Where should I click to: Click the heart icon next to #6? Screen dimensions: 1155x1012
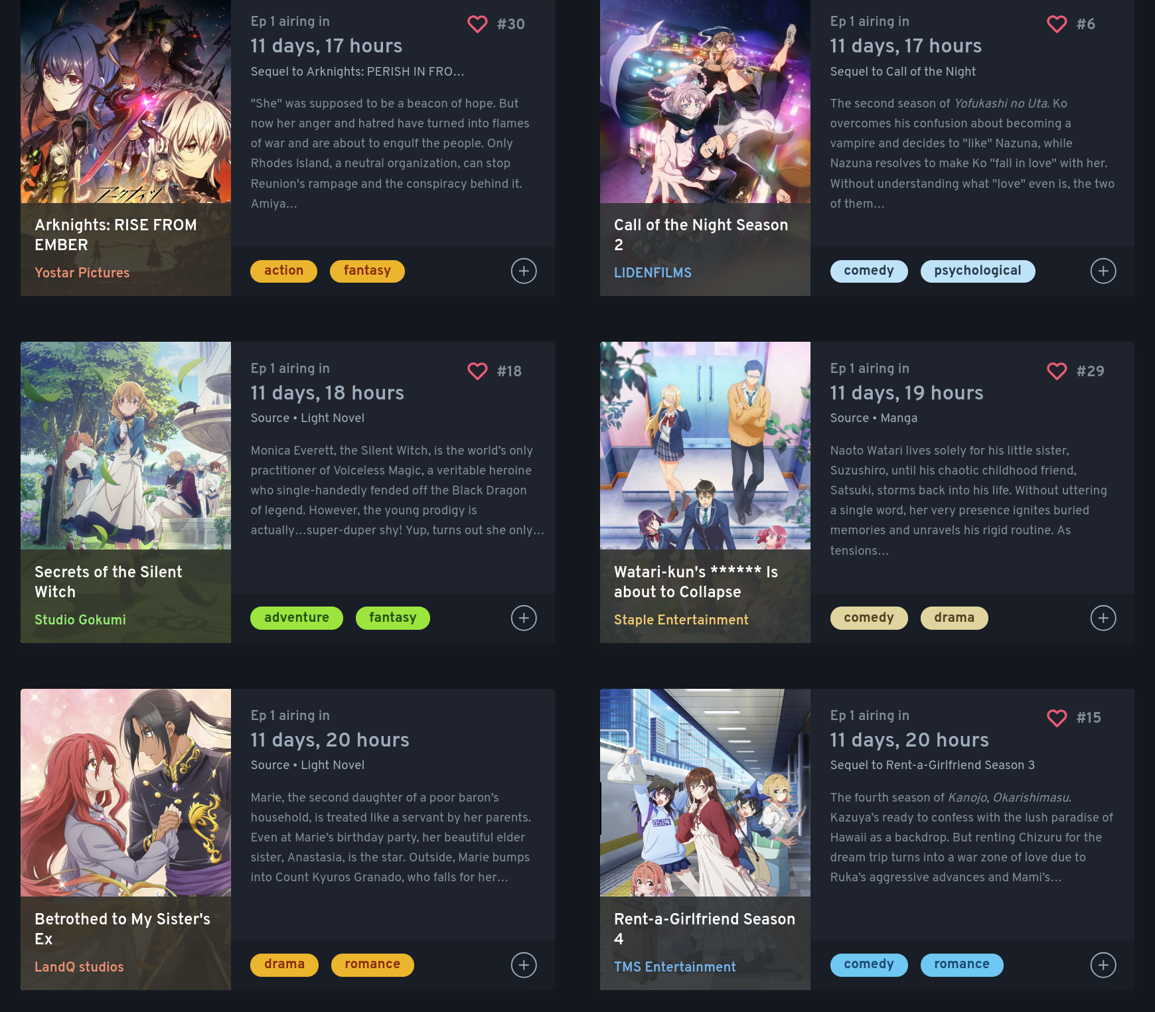[1057, 24]
